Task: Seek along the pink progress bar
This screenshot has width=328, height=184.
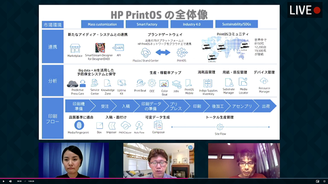Action: click(164, 178)
